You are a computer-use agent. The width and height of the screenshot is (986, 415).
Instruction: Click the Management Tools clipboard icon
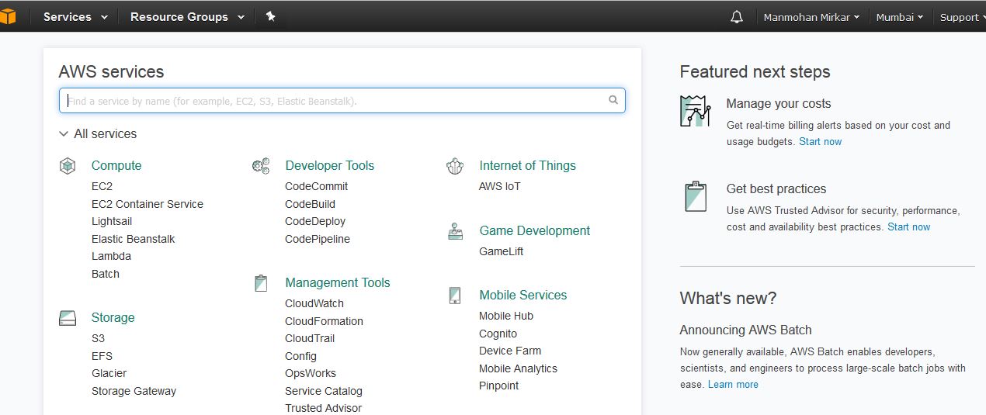(261, 283)
